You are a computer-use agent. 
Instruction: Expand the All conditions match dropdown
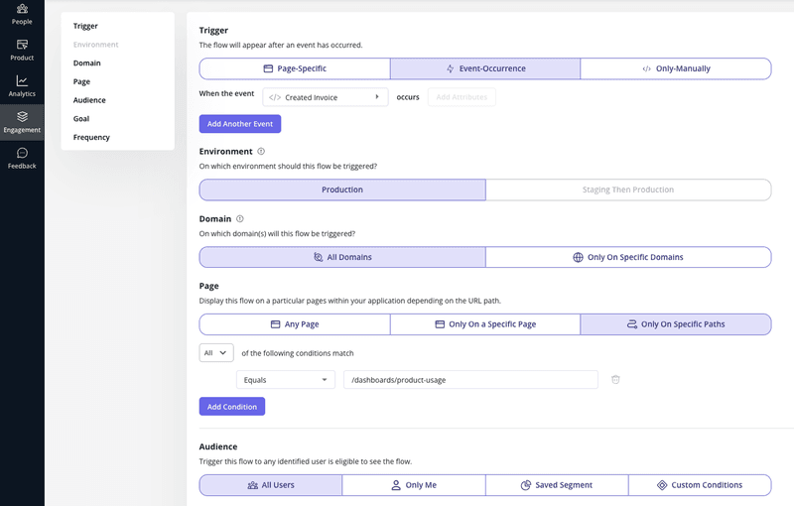(216, 352)
